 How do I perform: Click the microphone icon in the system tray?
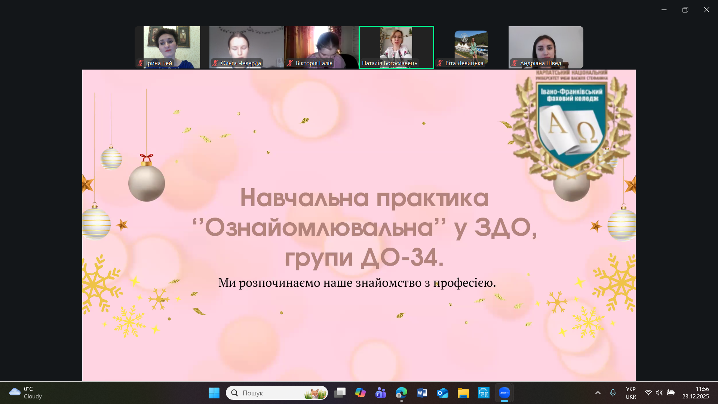tap(613, 393)
